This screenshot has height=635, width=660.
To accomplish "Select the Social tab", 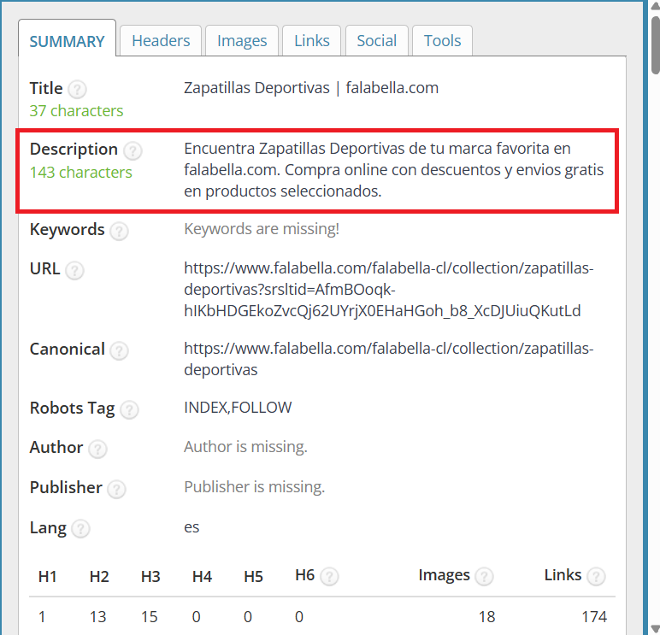I will click(376, 41).
